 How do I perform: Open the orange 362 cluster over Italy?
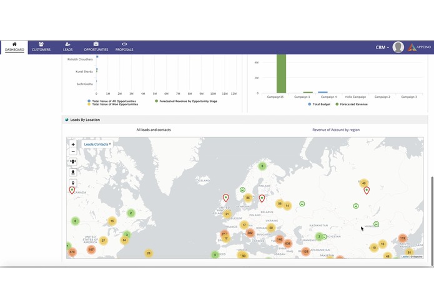click(250, 233)
